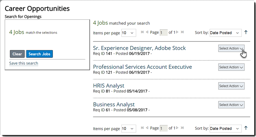Open top Sort by Date Posted dropdown

point(225,33)
